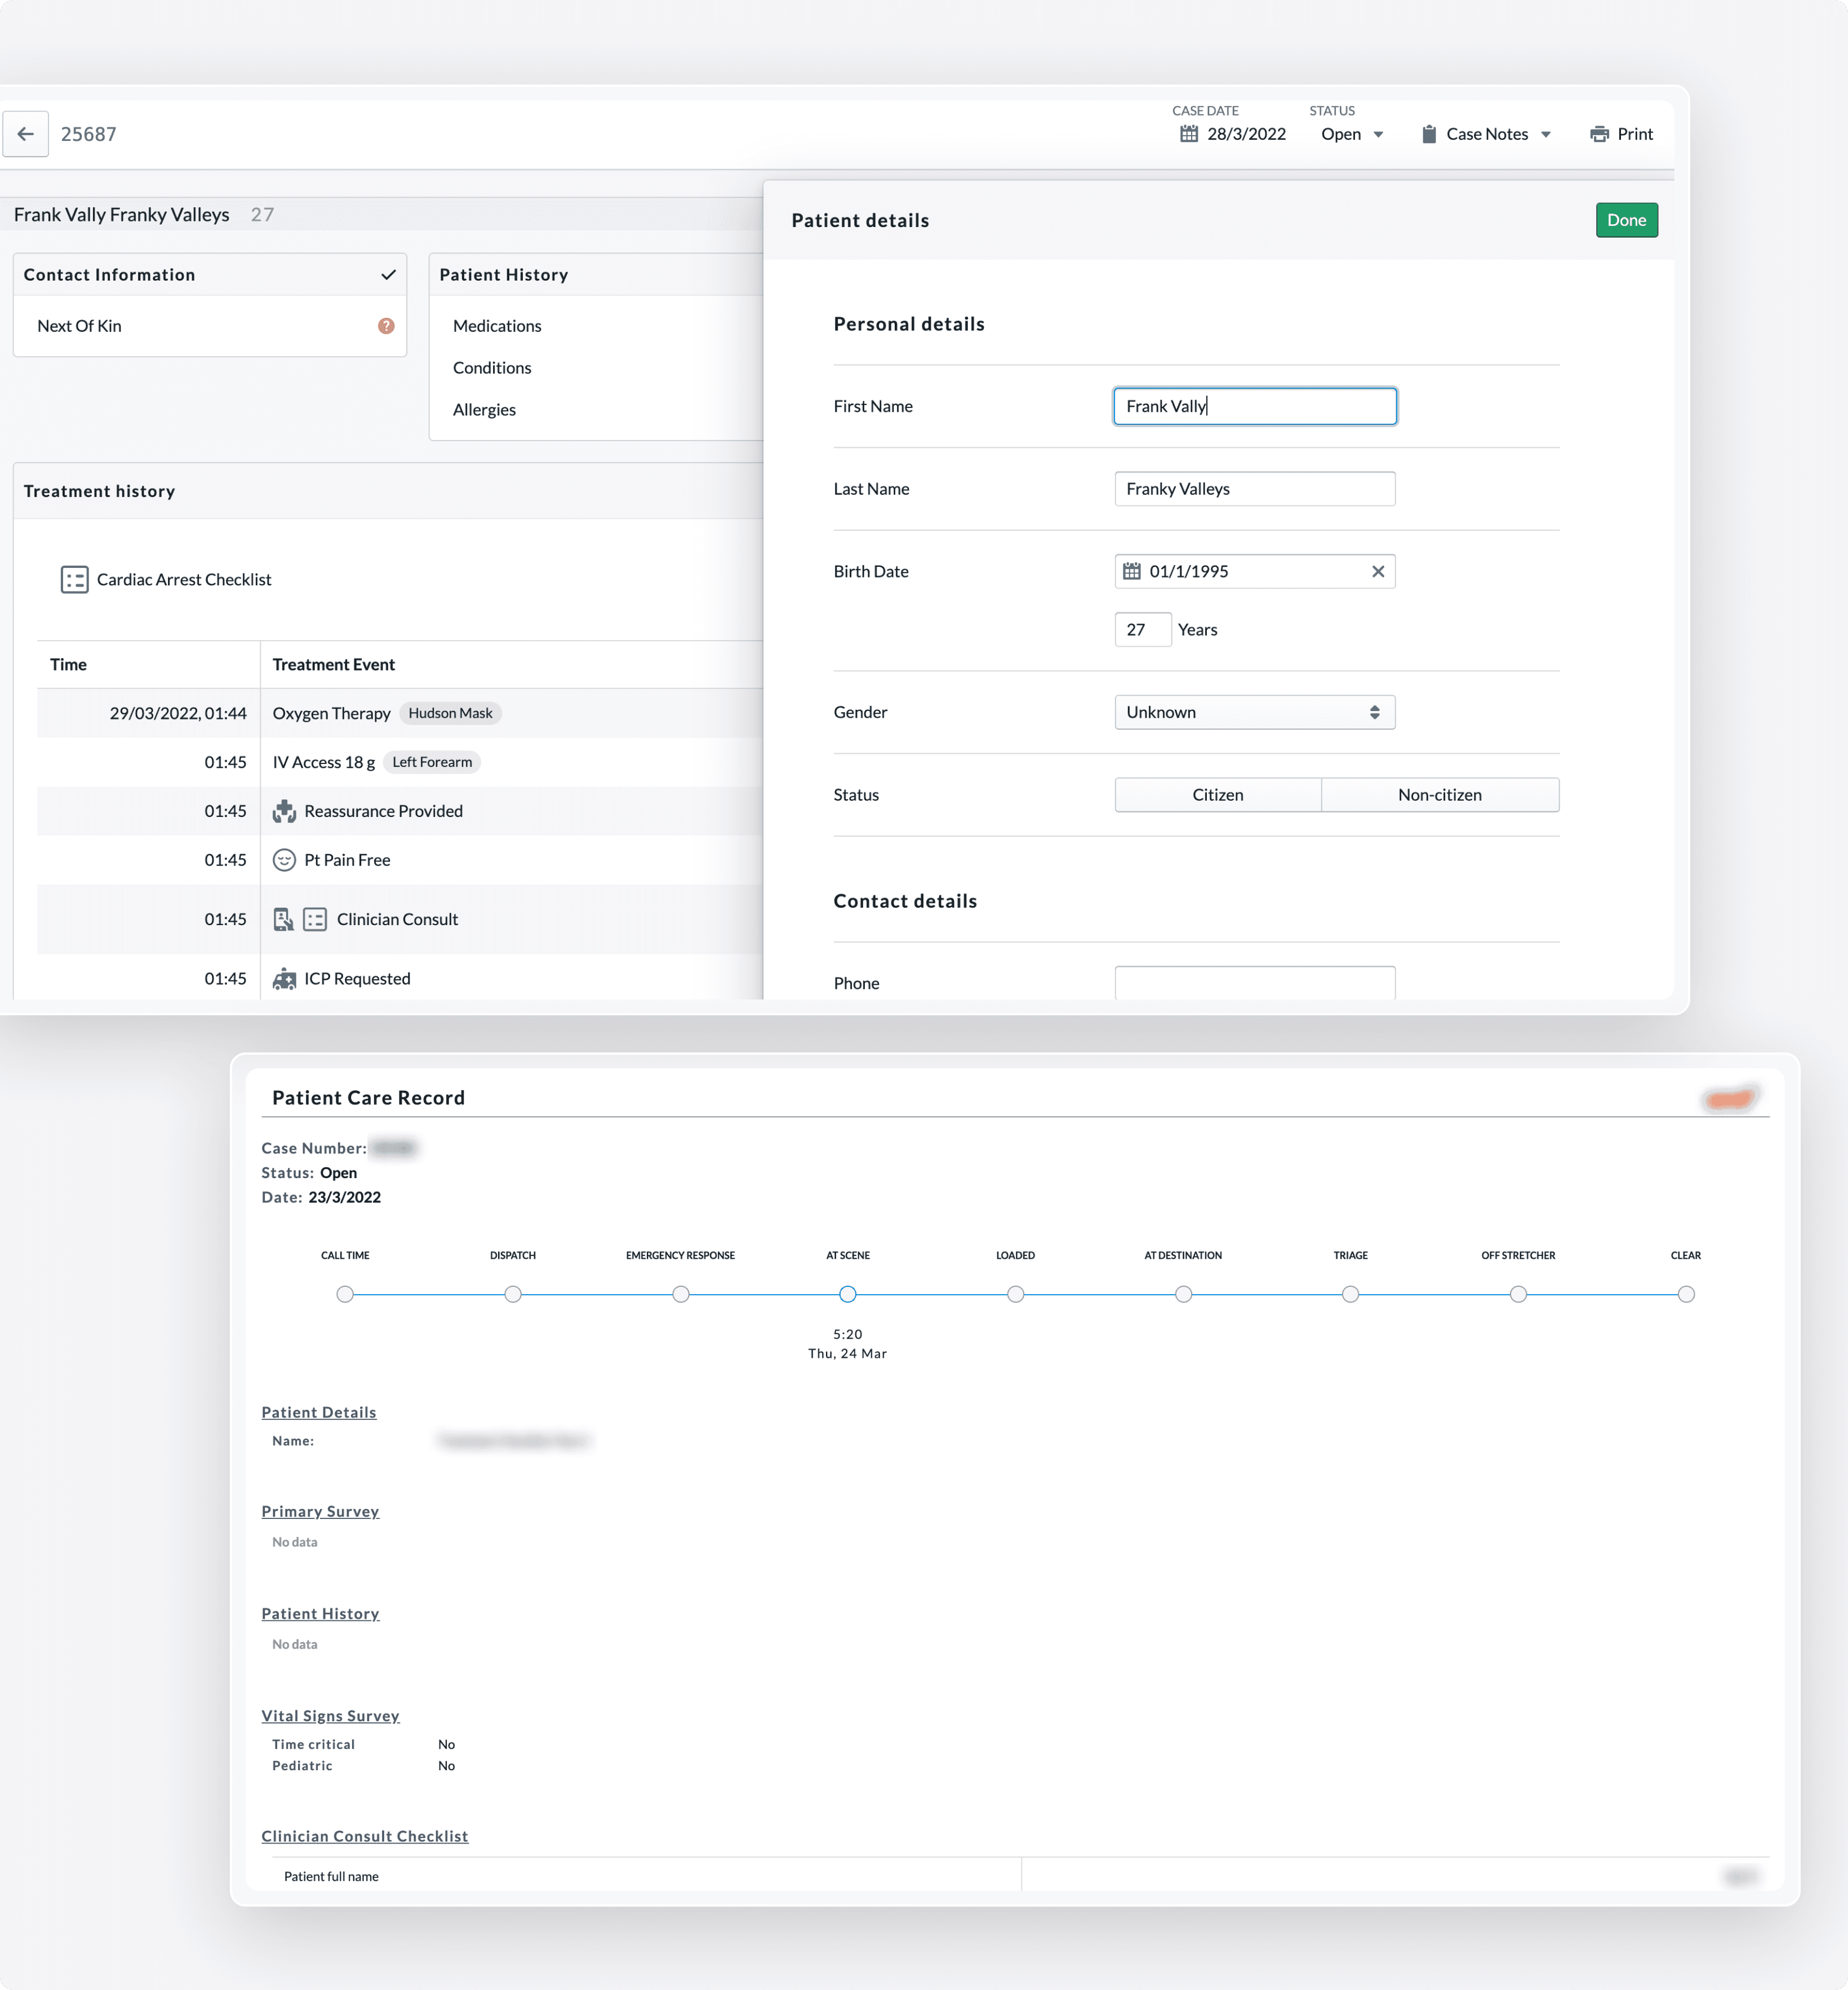Go back using the arrow button
1848x1990 pixels.
26,134
